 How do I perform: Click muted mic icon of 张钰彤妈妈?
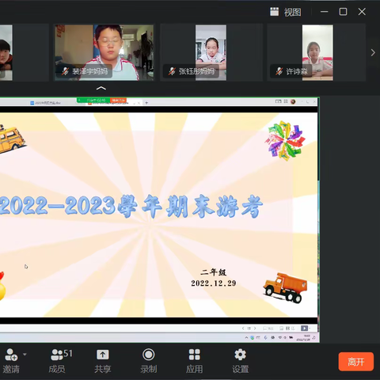pos(172,71)
